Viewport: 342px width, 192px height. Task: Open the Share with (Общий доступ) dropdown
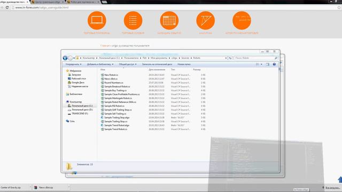128,64
